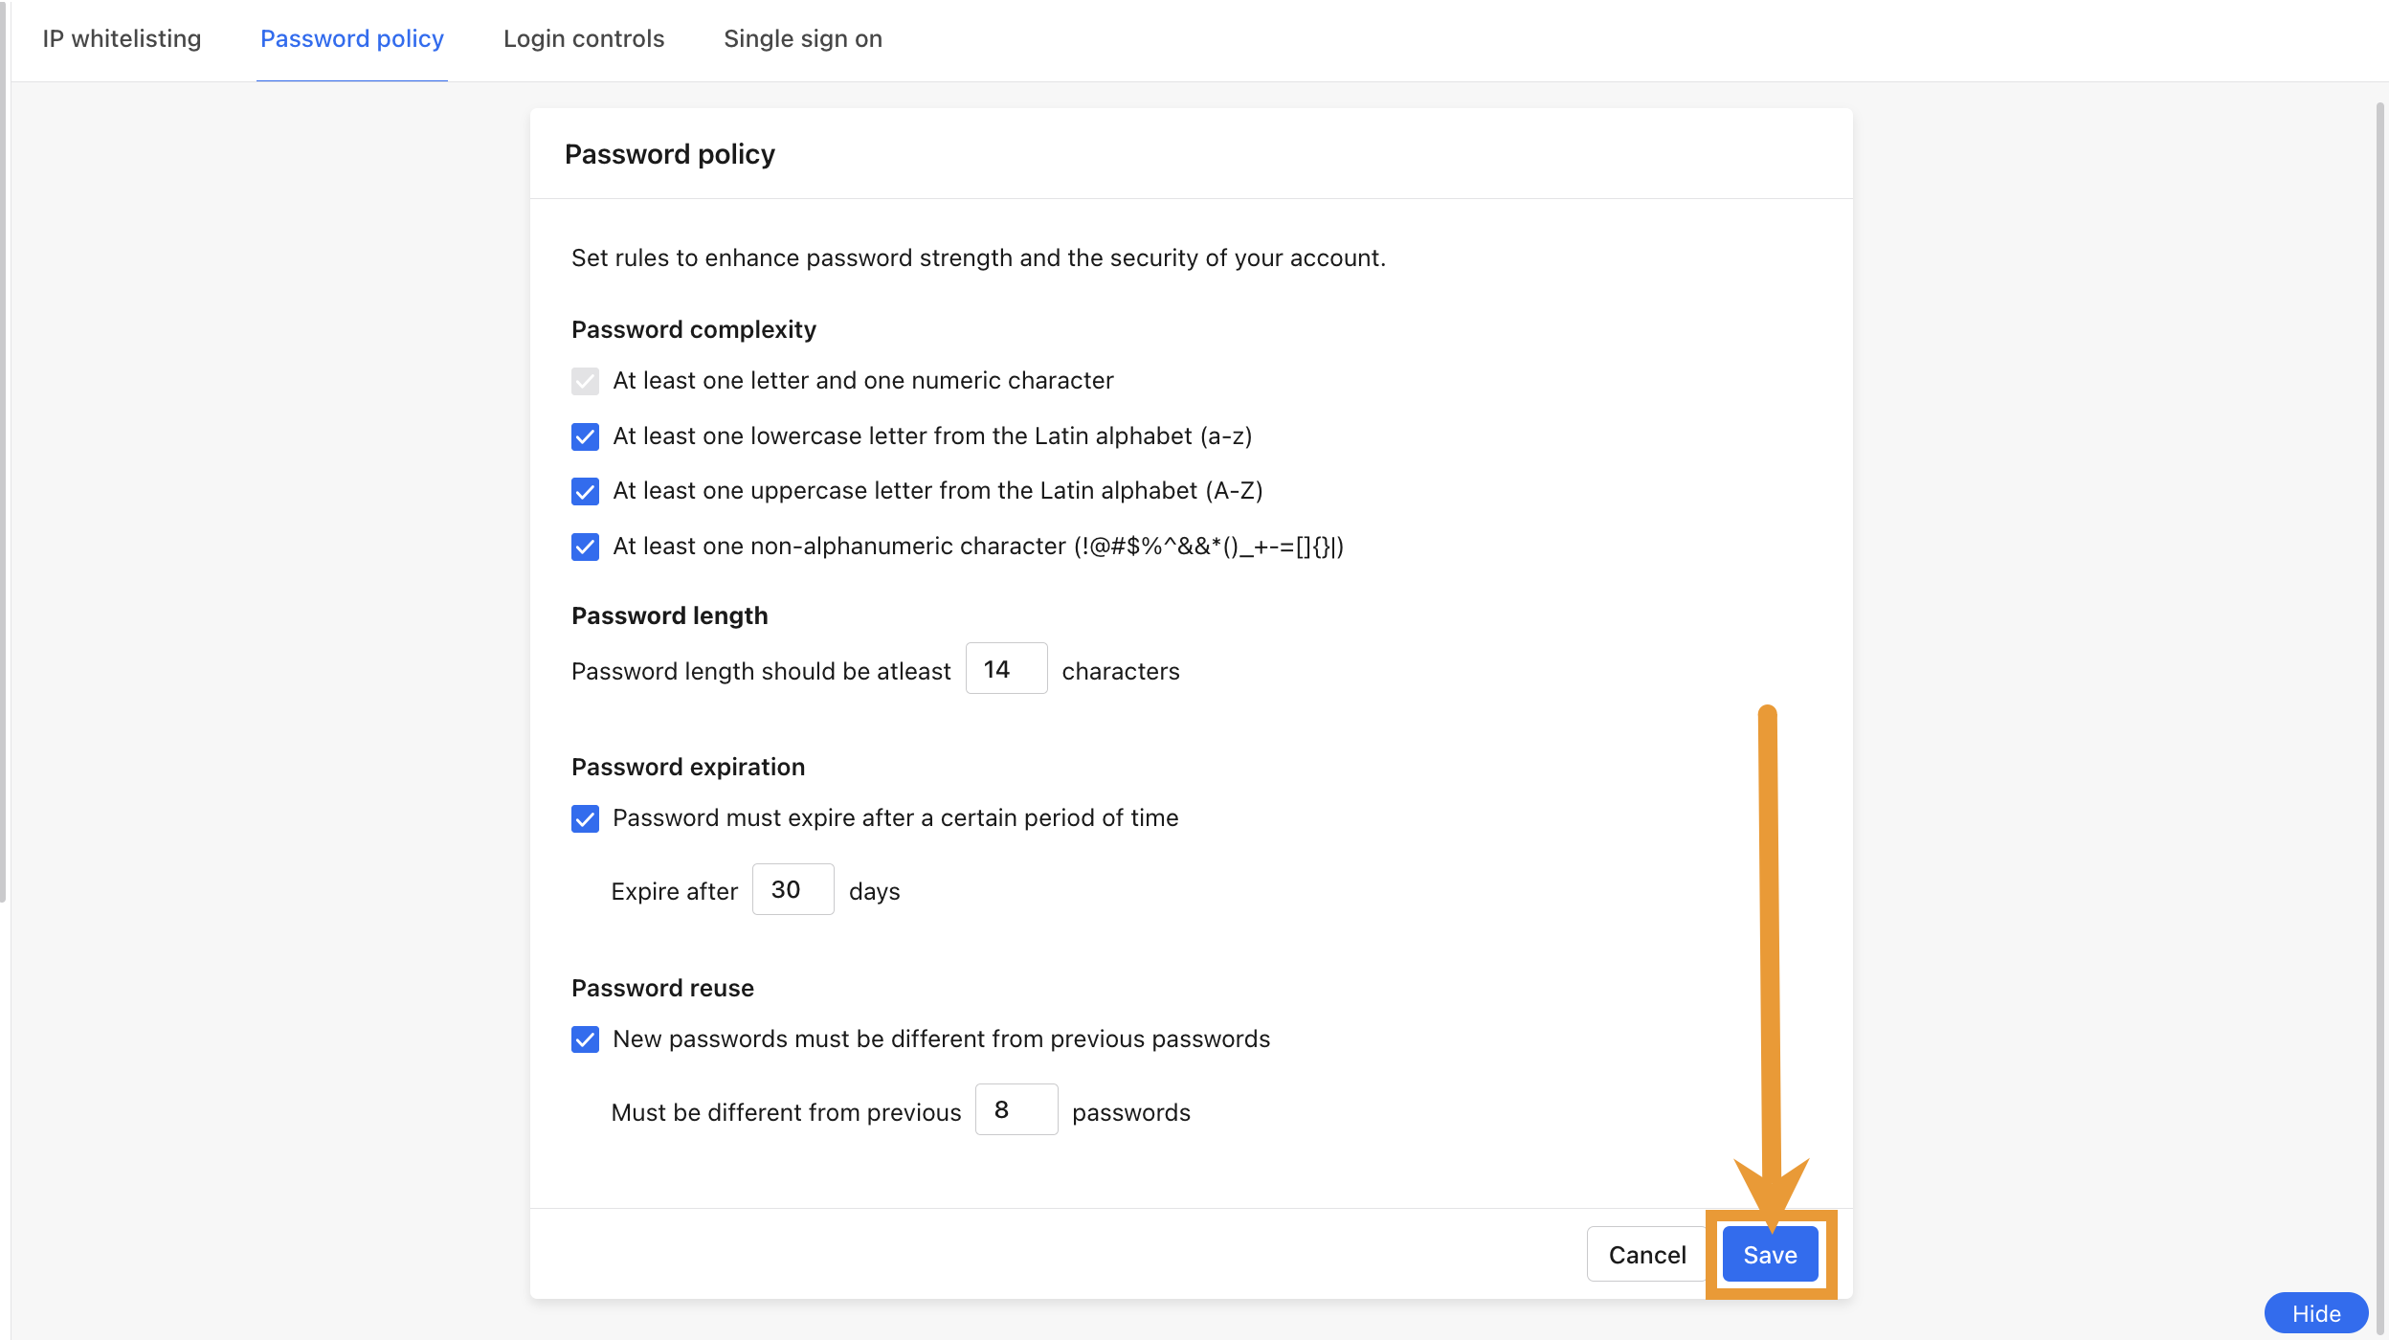Click the previous passwords count field
The width and height of the screenshot is (2389, 1340).
1016,1109
